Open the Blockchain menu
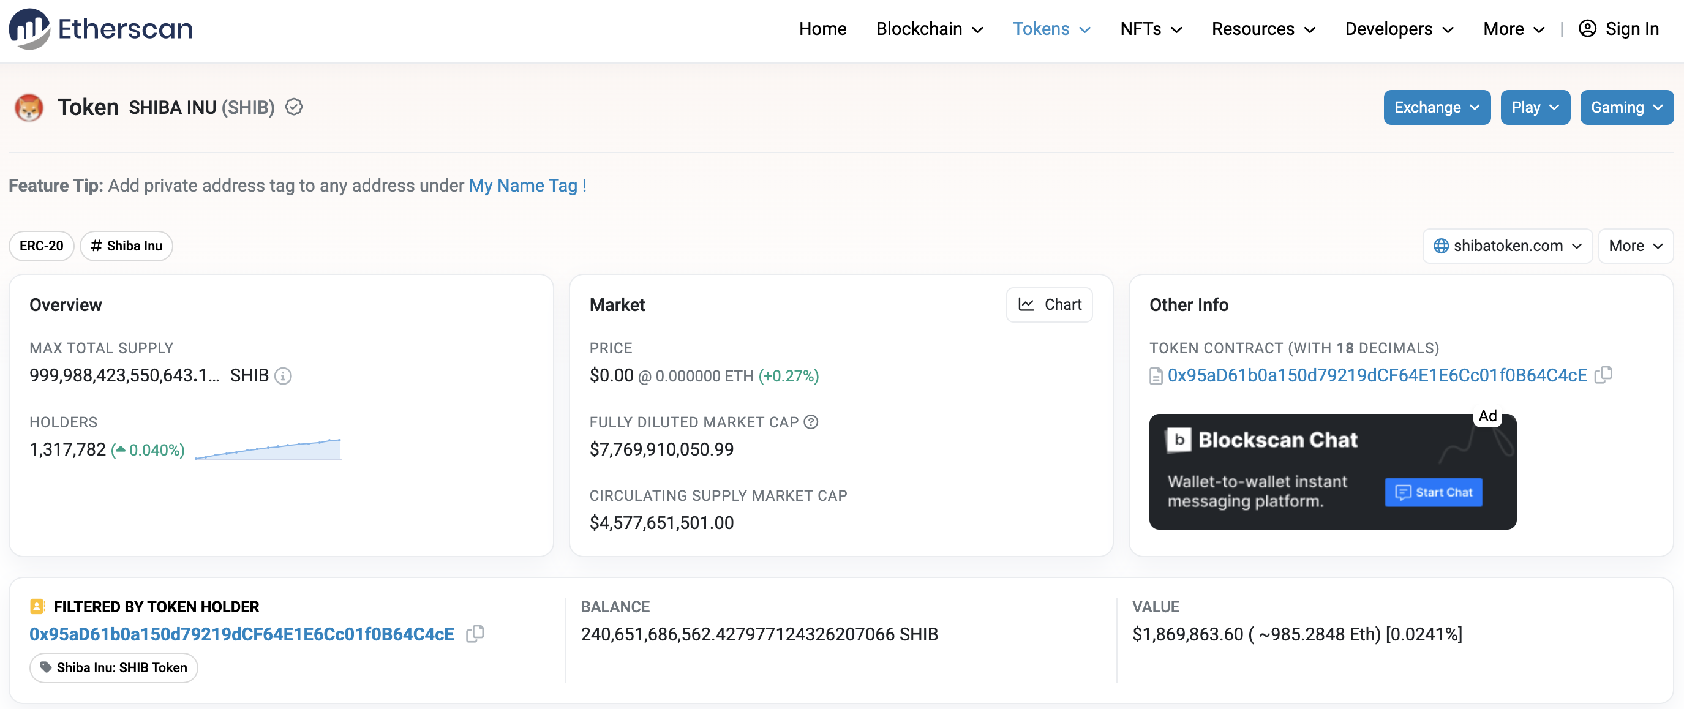Viewport: 1684px width, 709px height. 929,29
